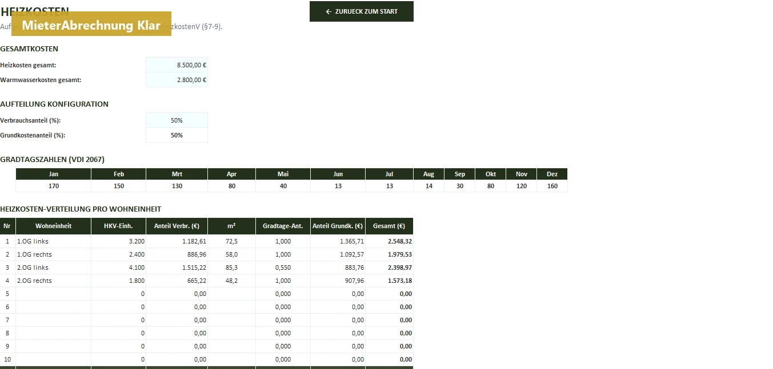Select the Aug degree-day value 14
The width and height of the screenshot is (773, 369).
(429, 186)
